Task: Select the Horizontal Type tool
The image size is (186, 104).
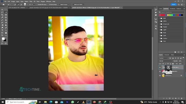Action: (2, 30)
